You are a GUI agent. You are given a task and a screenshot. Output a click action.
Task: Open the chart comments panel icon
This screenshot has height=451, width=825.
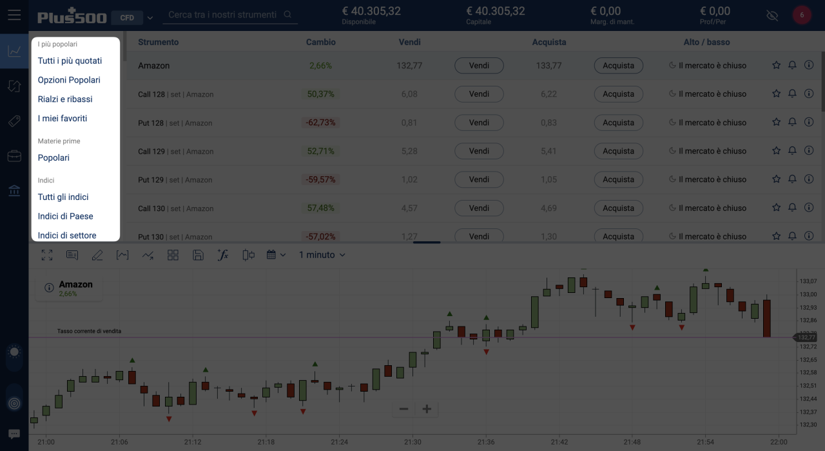coord(72,255)
